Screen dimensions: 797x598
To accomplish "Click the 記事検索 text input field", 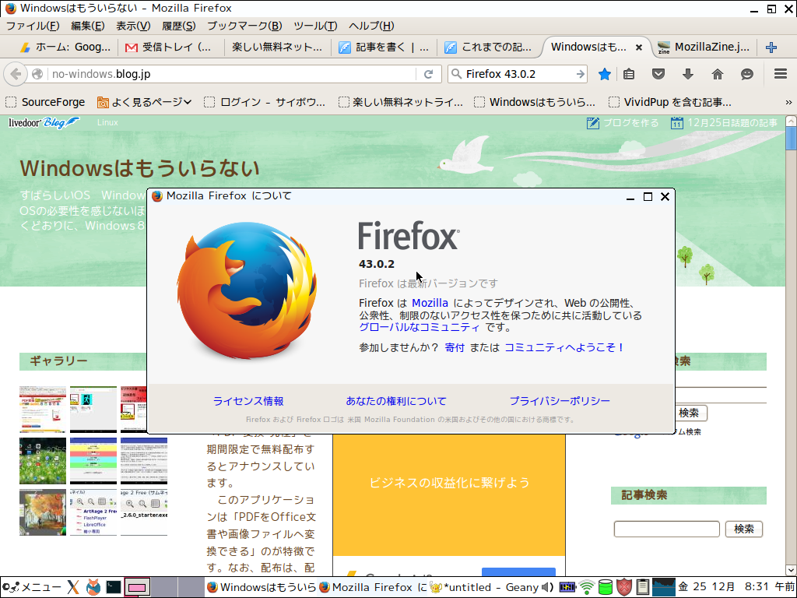I will [666, 529].
